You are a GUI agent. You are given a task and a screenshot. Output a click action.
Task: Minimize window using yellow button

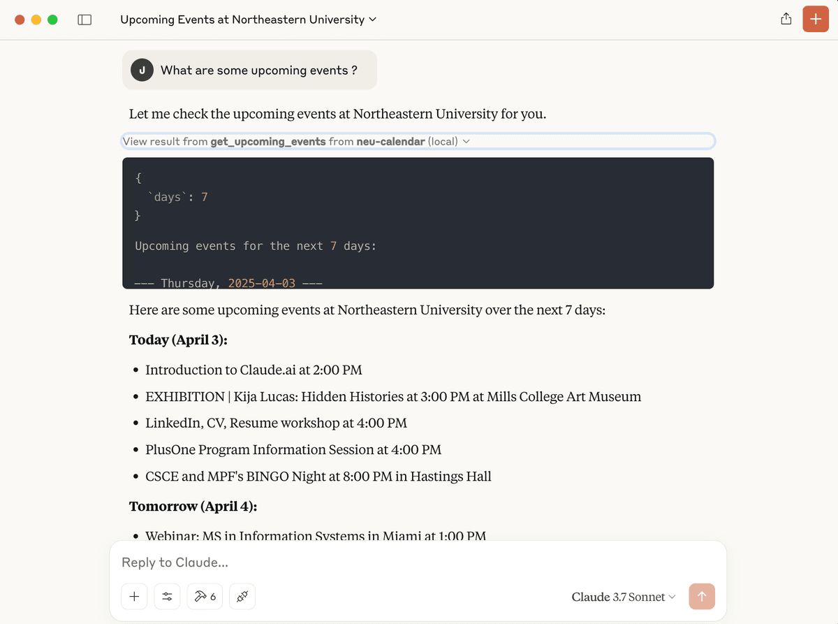click(36, 20)
